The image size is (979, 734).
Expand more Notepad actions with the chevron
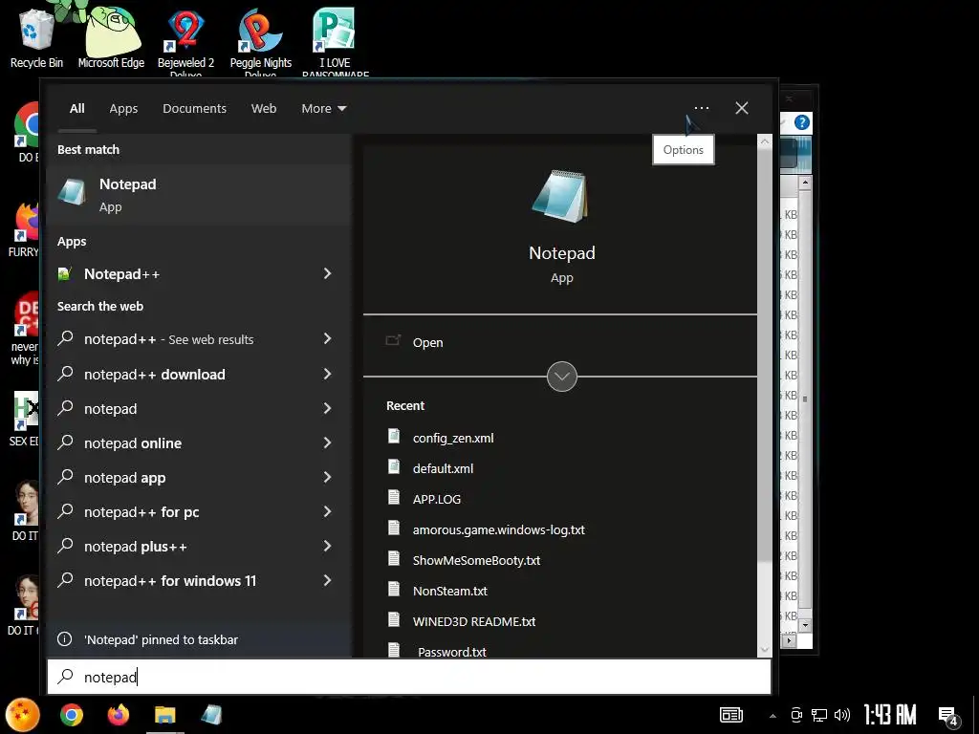(x=561, y=377)
